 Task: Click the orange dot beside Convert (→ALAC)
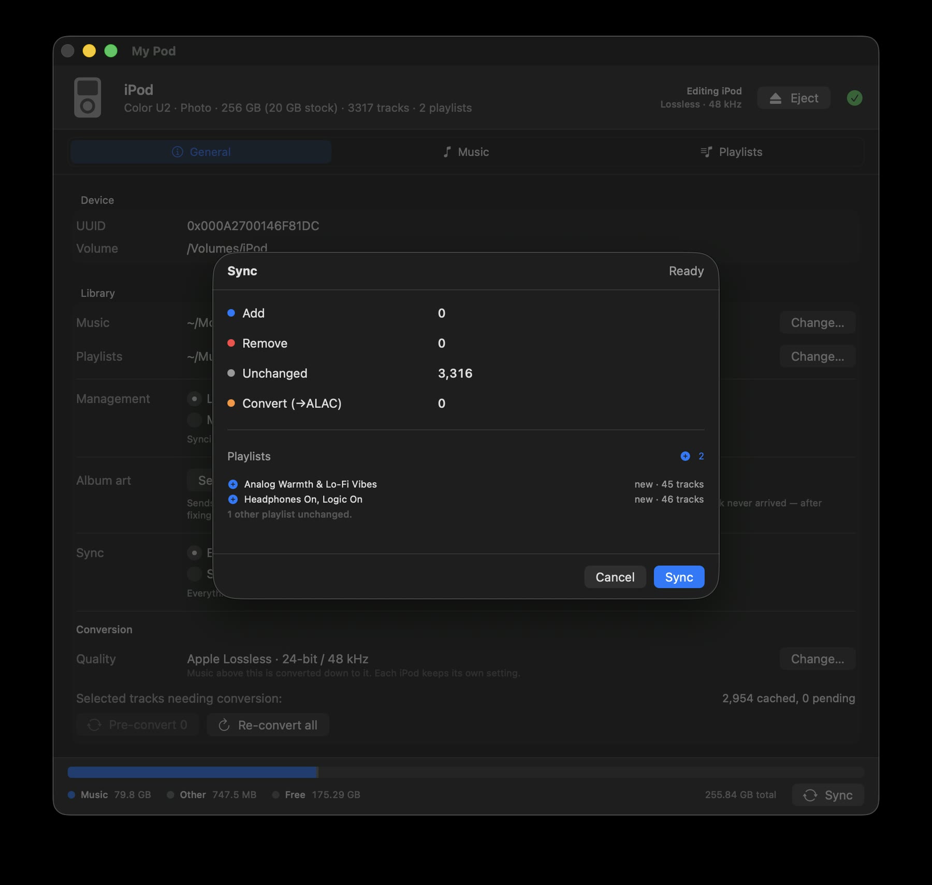point(231,403)
